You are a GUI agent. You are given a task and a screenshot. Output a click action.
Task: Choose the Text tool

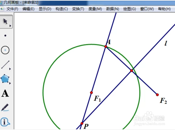pos(5,93)
